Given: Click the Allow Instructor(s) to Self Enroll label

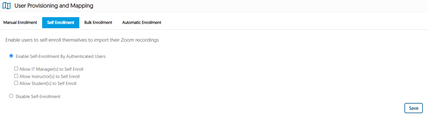Looking at the screenshot, I should click(49, 77).
